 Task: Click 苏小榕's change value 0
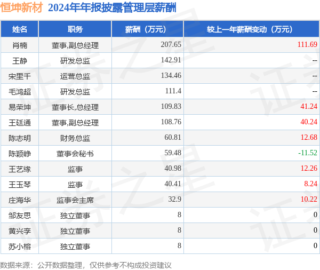pyautogui.click(x=315, y=245)
